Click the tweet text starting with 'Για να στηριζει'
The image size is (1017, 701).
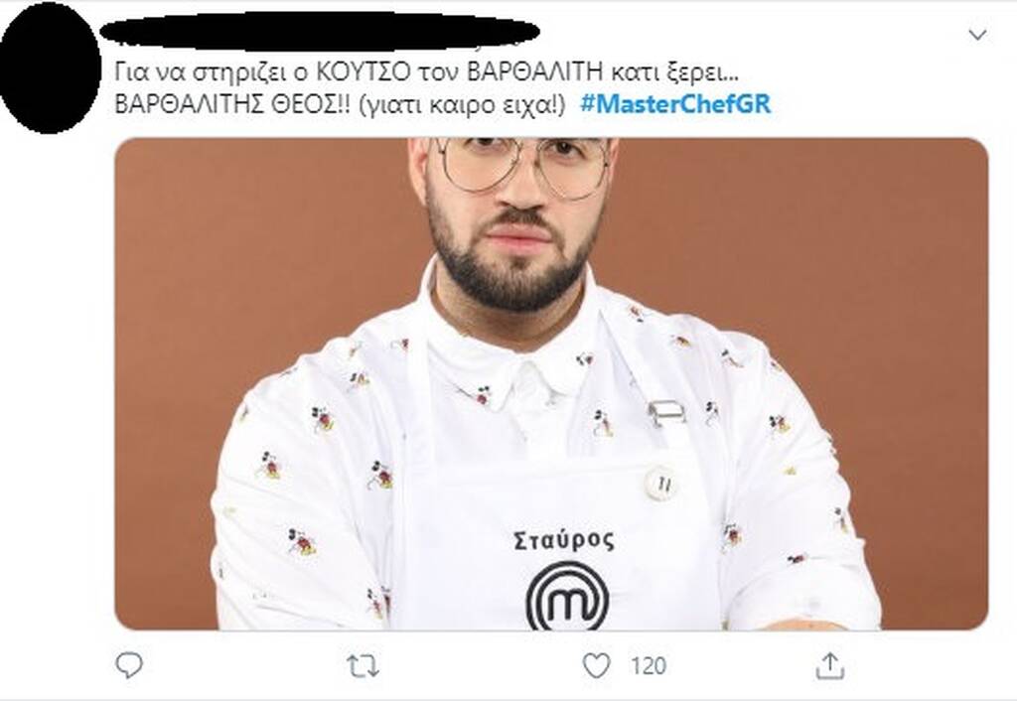[x=426, y=71]
